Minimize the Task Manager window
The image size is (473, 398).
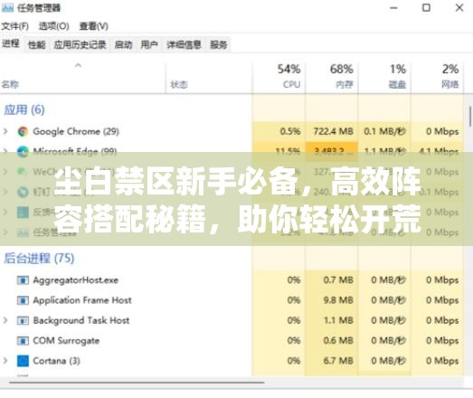click(393, 8)
